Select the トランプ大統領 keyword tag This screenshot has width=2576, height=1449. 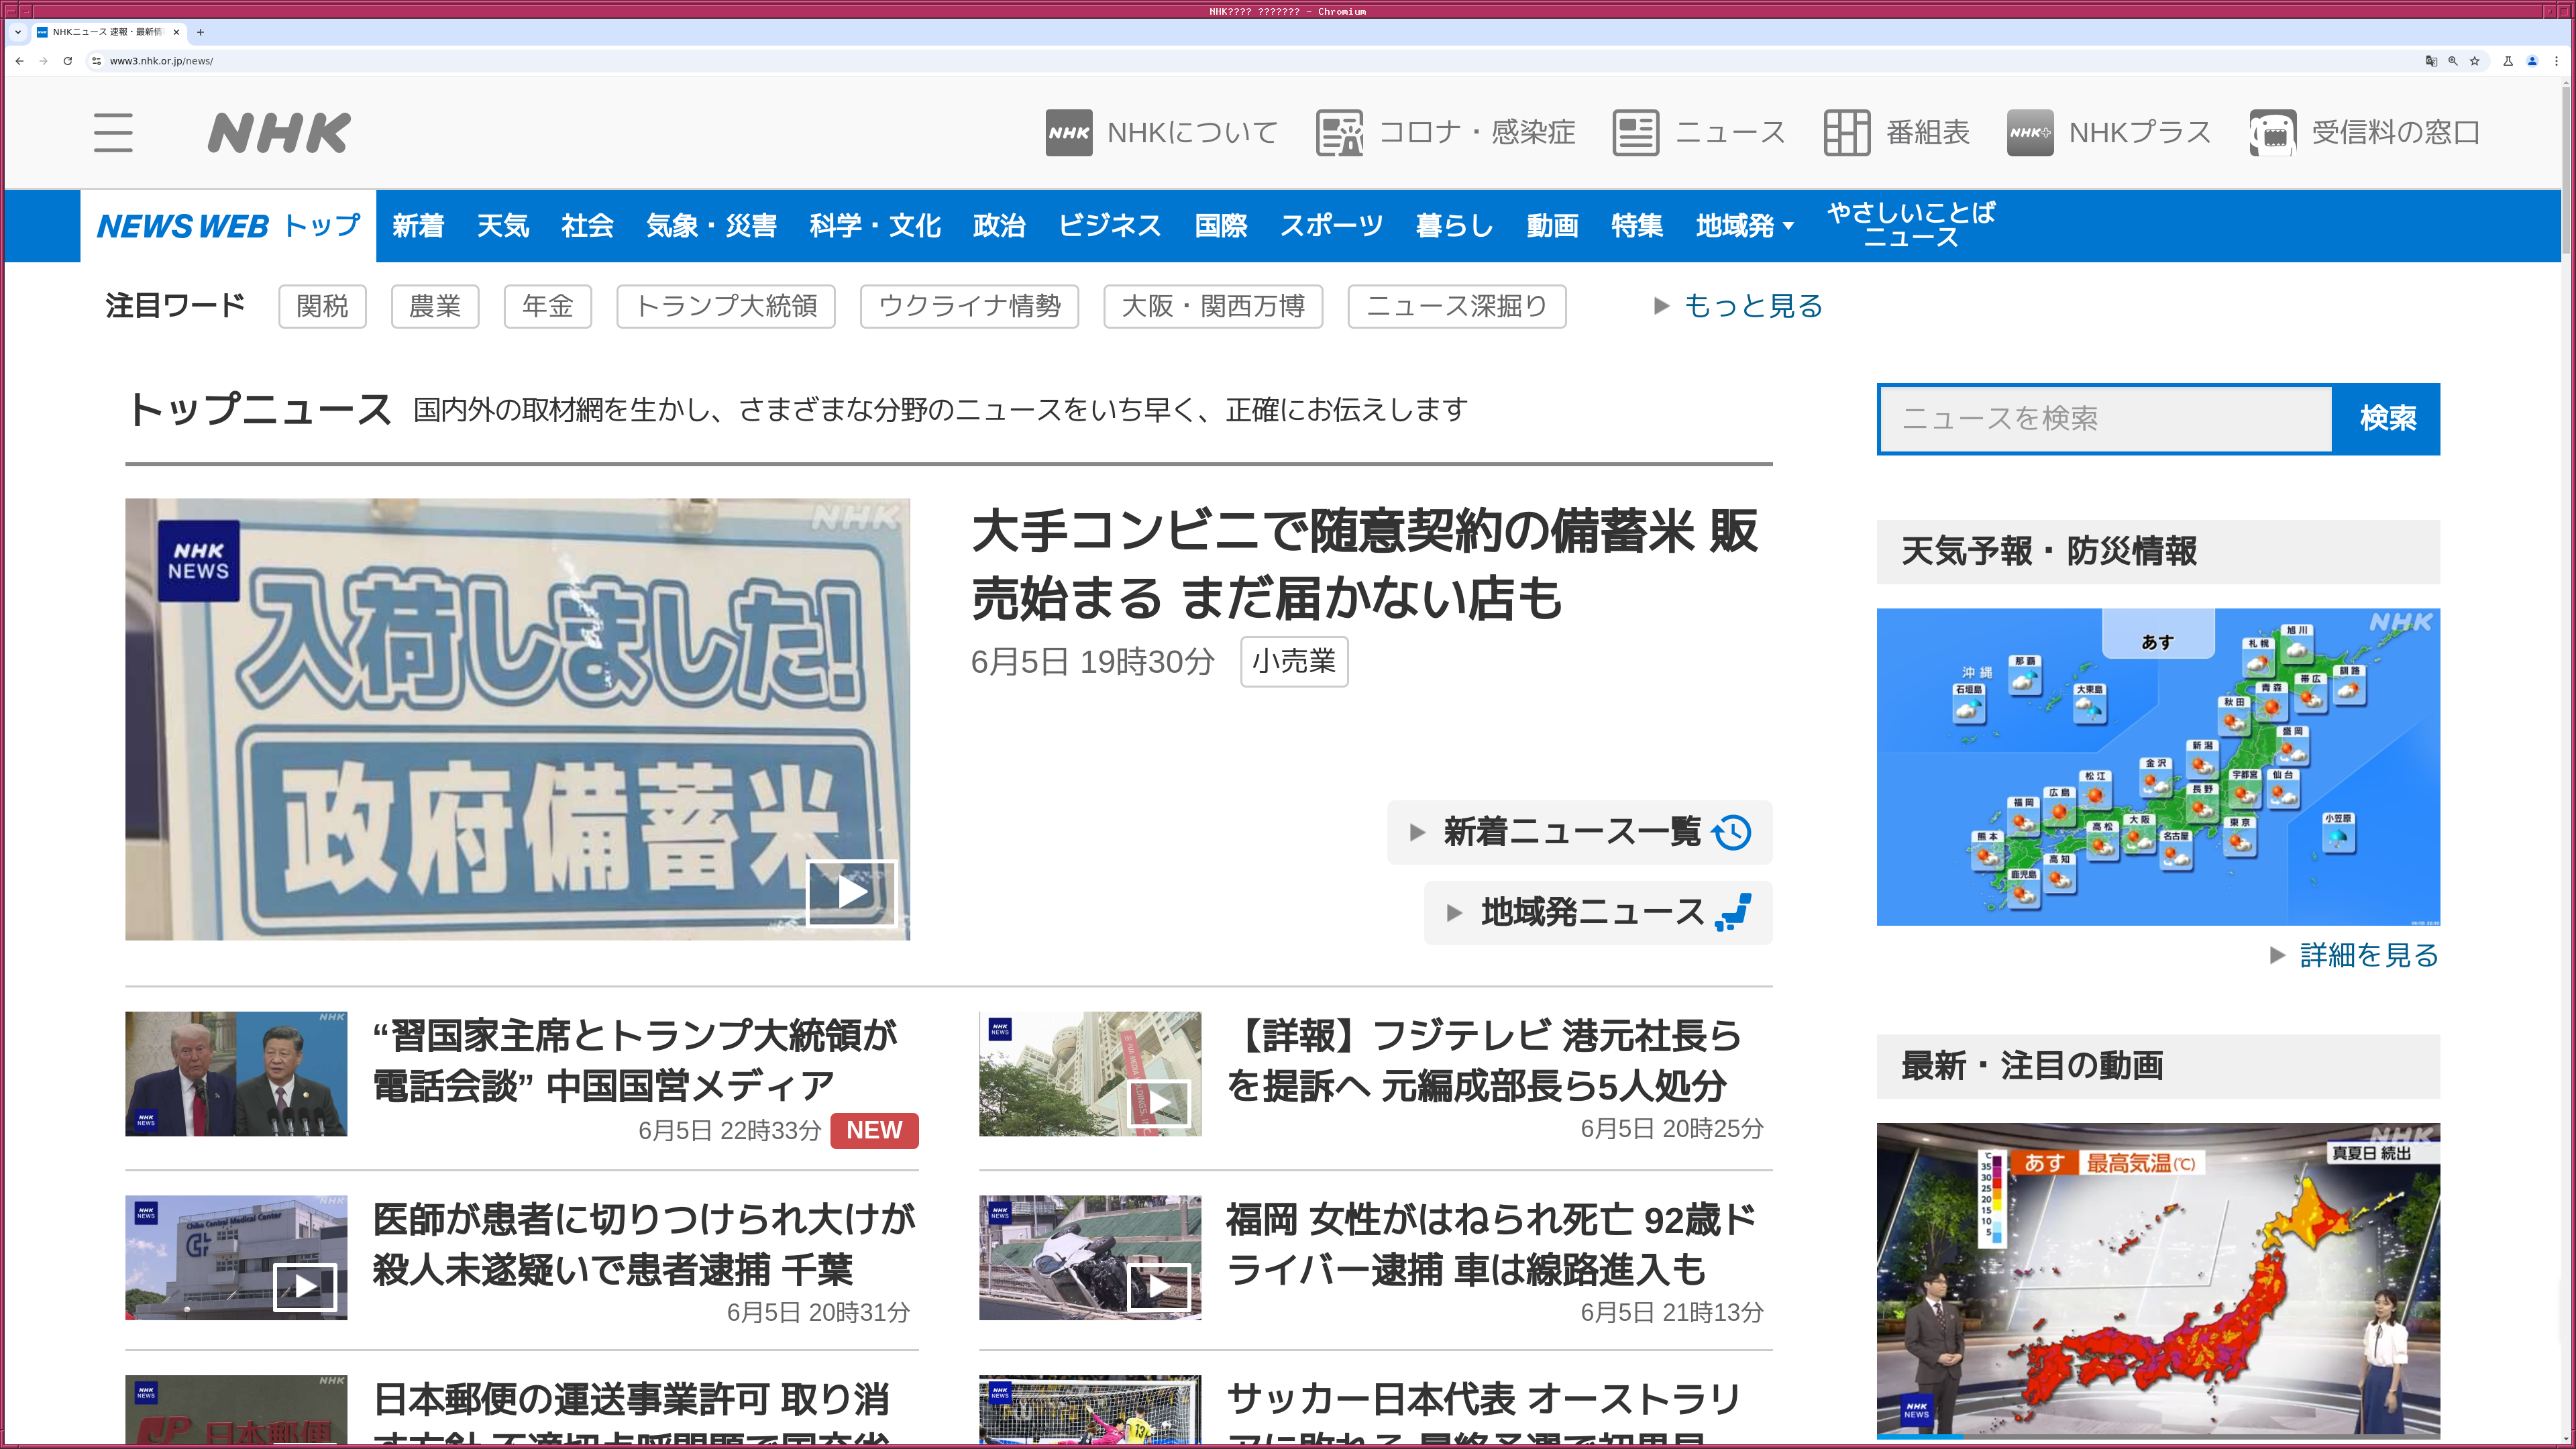tap(726, 306)
